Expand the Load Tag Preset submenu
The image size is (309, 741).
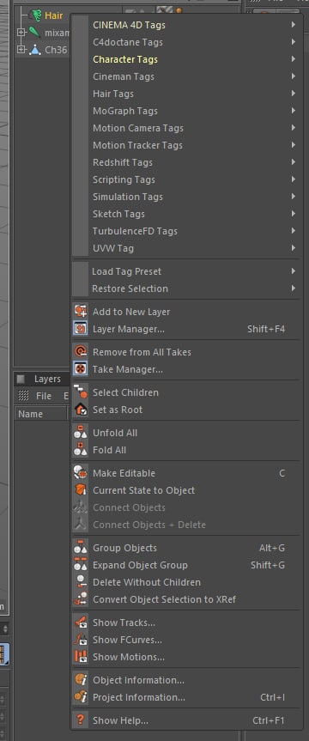pos(187,271)
